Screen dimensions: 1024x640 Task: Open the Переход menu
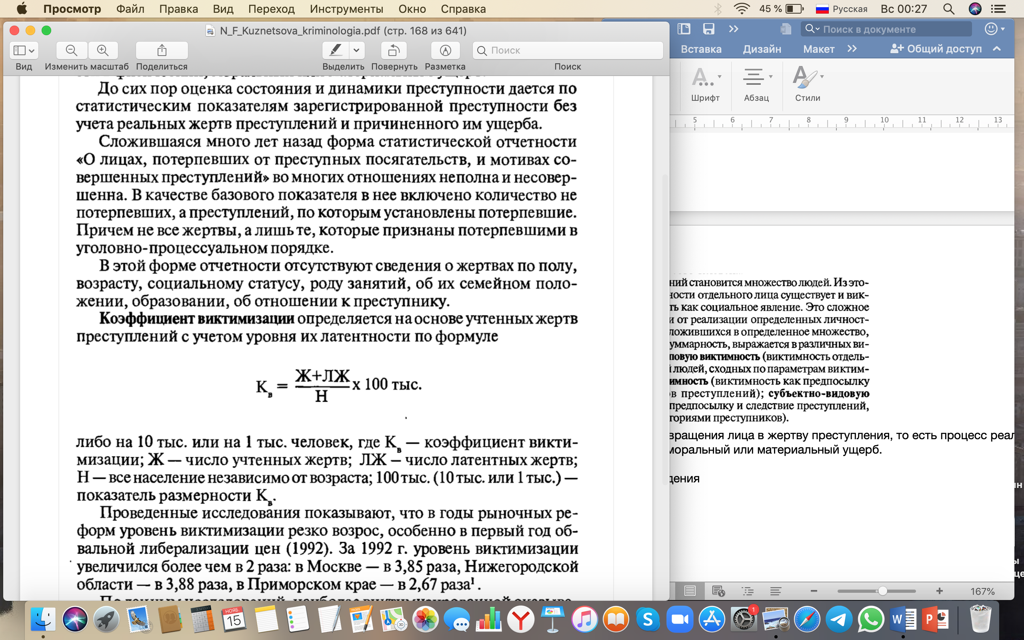pyautogui.click(x=271, y=9)
